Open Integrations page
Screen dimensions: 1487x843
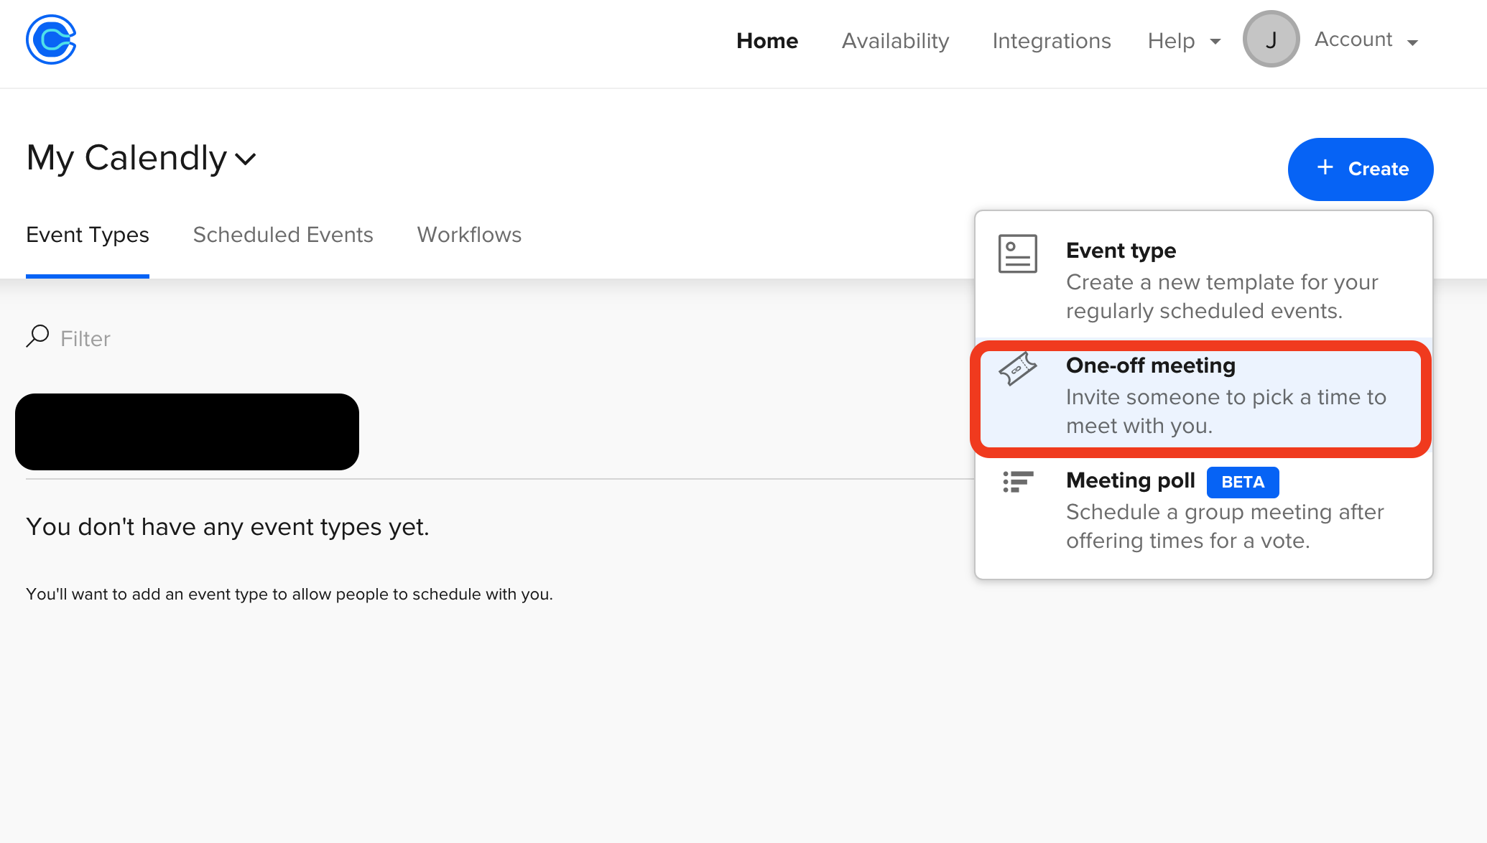click(1052, 41)
